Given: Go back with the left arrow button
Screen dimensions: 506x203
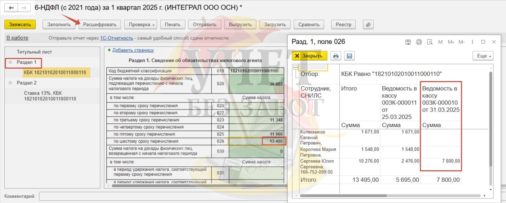Looking at the screenshot, I should [x=11, y=7].
